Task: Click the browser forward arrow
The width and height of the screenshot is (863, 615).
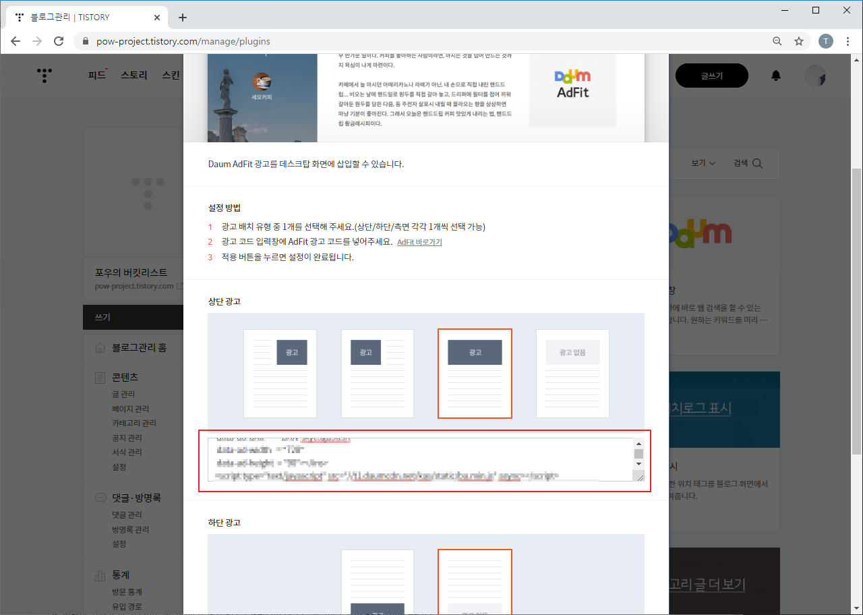Action: point(37,41)
